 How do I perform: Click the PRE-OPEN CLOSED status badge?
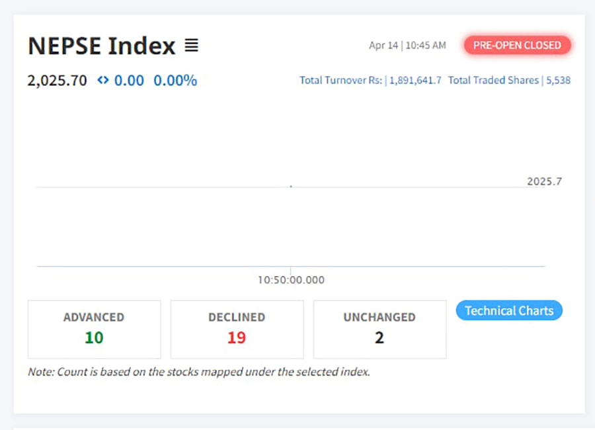point(517,46)
